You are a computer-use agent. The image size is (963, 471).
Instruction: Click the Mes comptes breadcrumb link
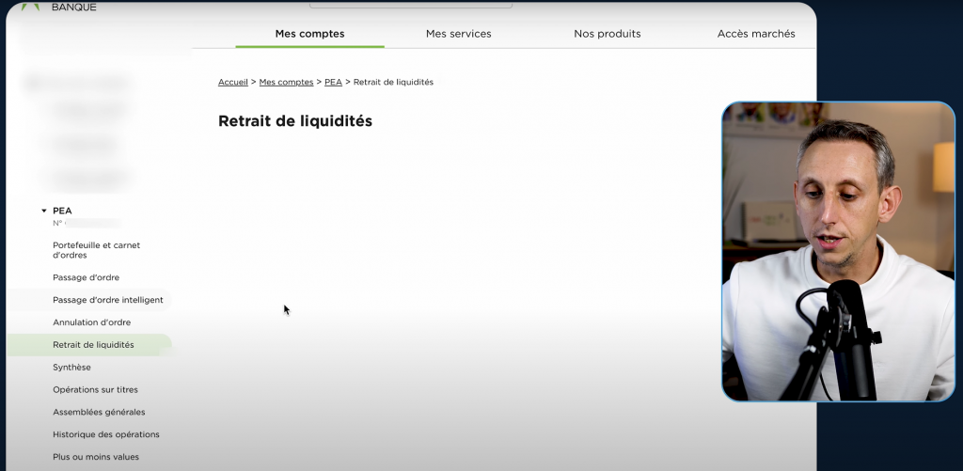pos(286,83)
